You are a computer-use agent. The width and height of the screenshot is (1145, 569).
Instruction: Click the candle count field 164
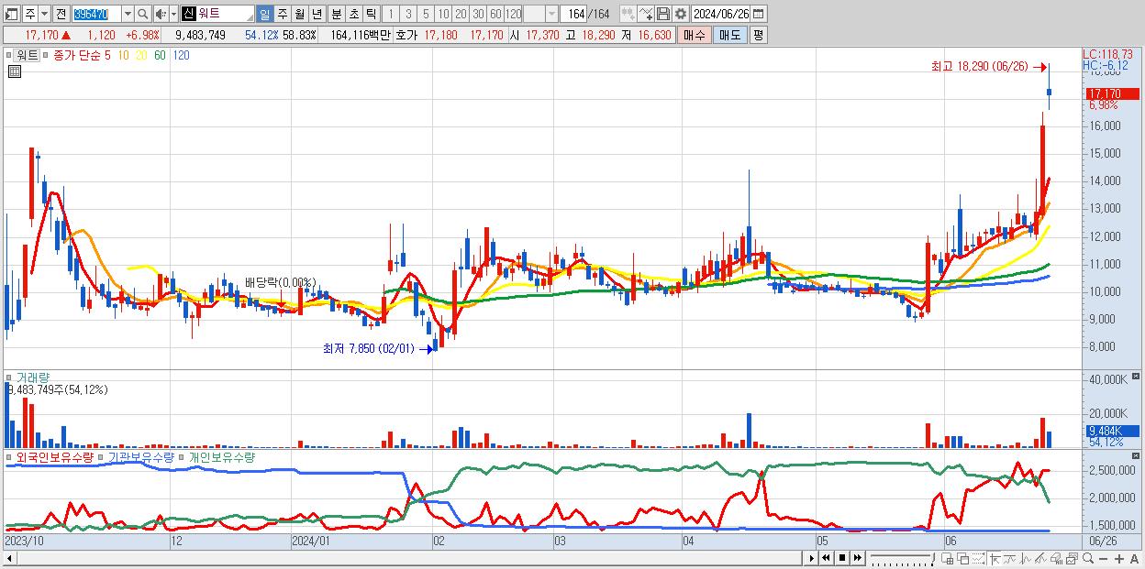tap(575, 14)
